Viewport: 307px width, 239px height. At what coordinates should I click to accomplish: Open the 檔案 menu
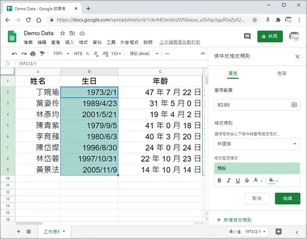click(x=28, y=42)
